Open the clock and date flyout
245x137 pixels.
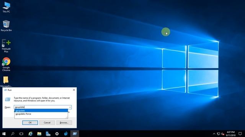(230, 134)
